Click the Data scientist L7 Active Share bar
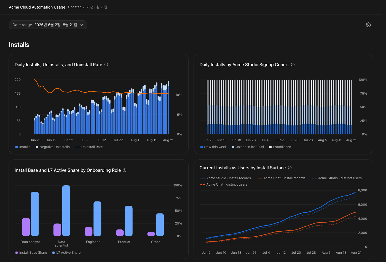The height and width of the screenshot is (262, 386). point(66,211)
